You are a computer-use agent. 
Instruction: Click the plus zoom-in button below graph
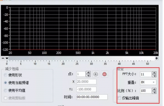pyautogui.click(x=156, y=58)
